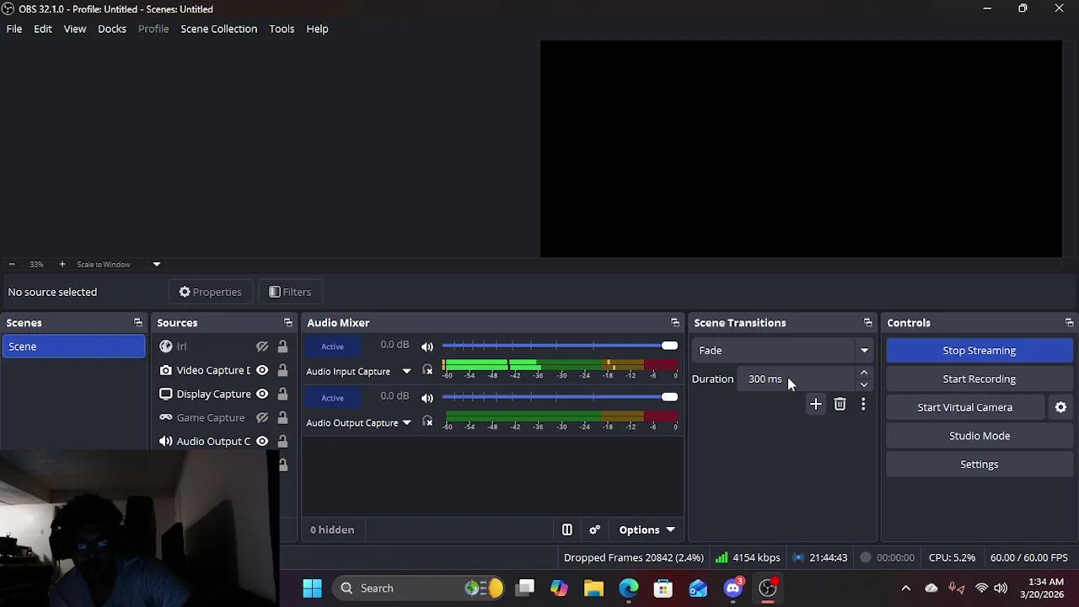The height and width of the screenshot is (607, 1079).
Task: Zoom in the preview with plus icon
Action: 62,265
